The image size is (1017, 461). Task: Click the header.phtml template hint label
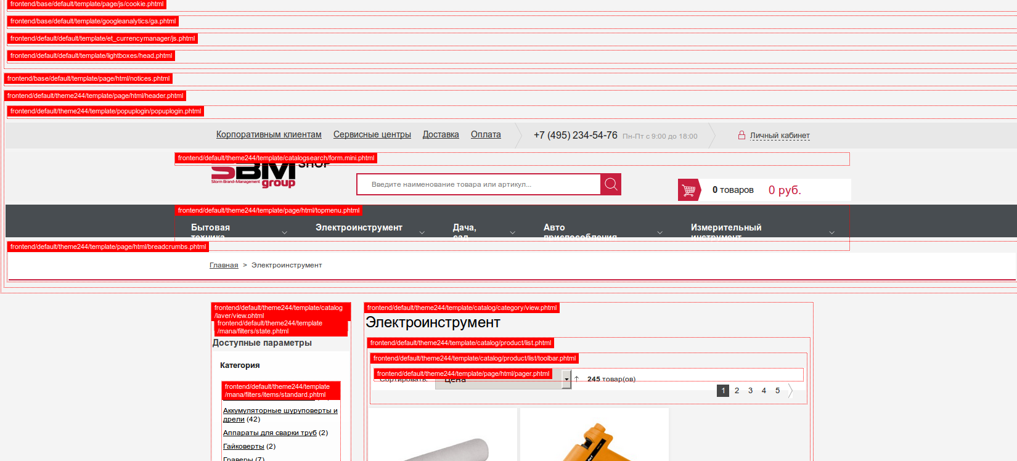tap(95, 96)
